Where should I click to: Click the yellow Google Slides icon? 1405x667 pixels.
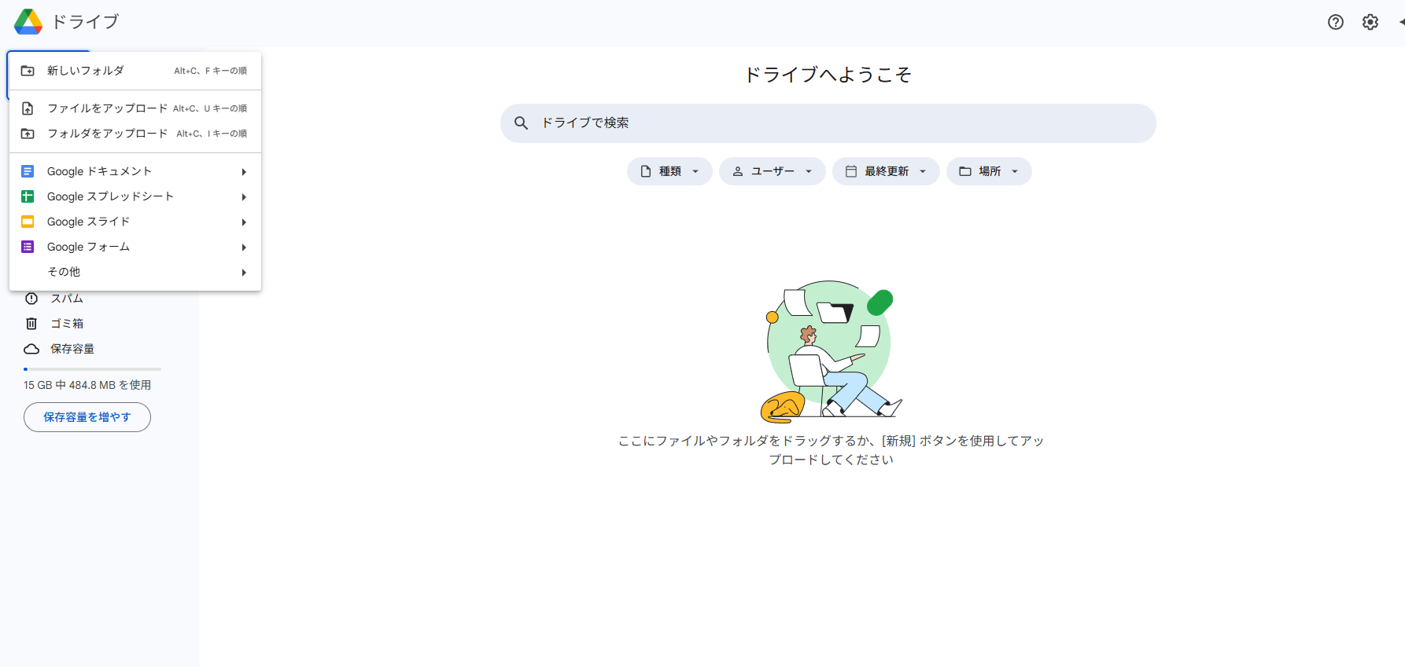[x=28, y=222]
